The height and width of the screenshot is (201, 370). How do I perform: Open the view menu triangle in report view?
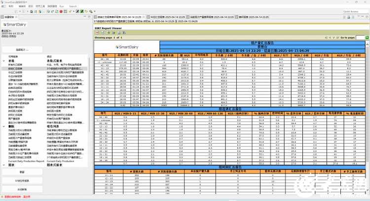(359, 16)
